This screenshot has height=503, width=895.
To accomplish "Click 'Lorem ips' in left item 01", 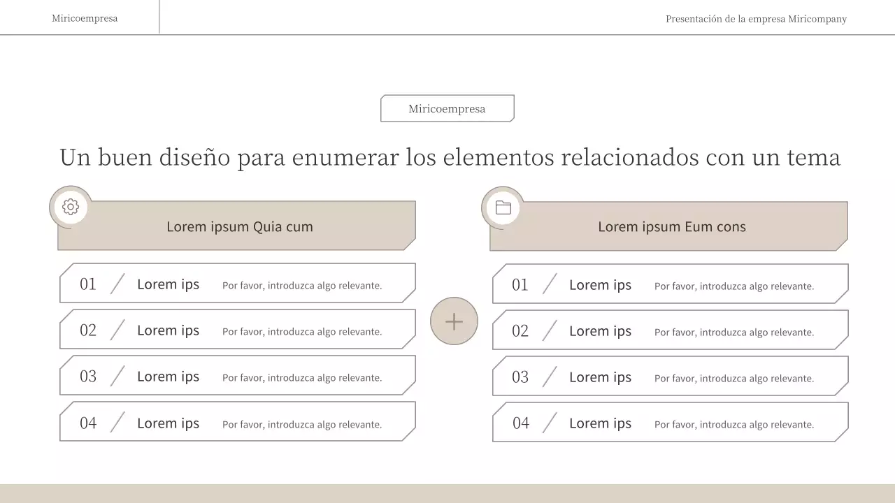I will (168, 284).
